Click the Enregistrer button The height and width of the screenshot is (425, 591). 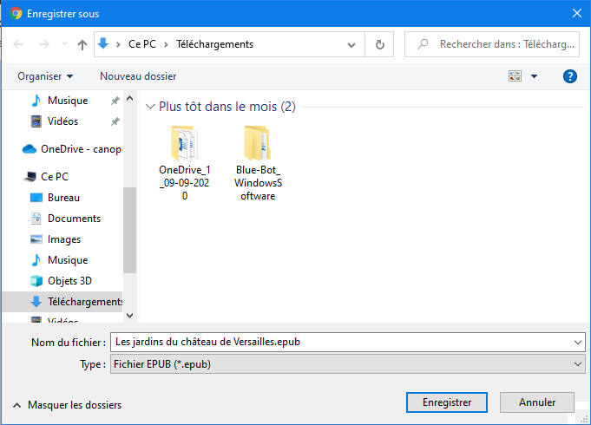(x=447, y=402)
